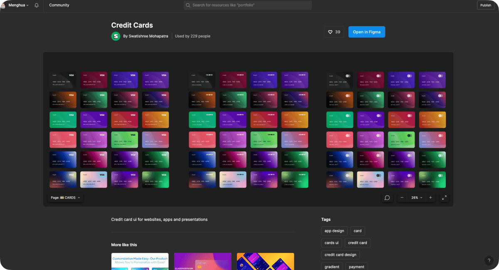
Task: Zoom out with the minus icon
Action: pyautogui.click(x=402, y=198)
